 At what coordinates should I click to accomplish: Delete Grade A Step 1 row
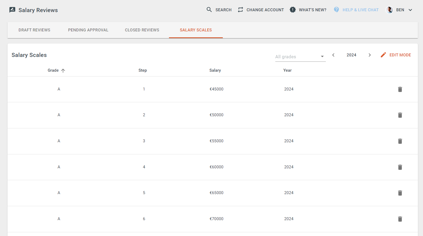[x=400, y=89]
